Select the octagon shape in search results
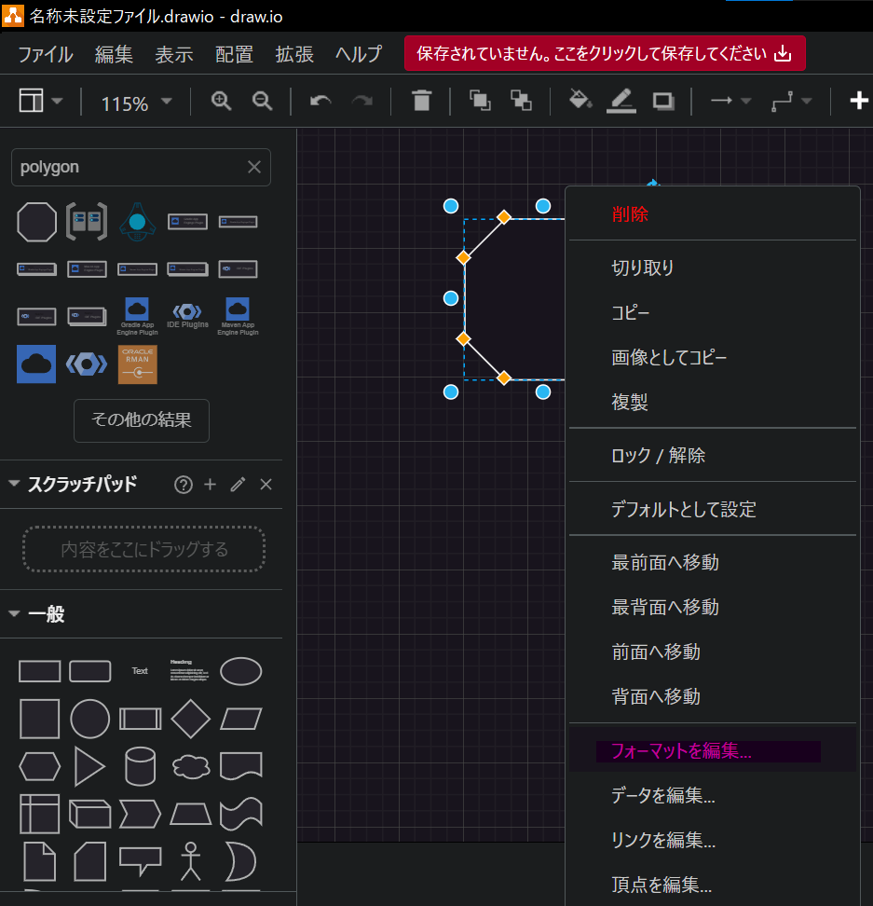This screenshot has height=906, width=873. point(37,222)
